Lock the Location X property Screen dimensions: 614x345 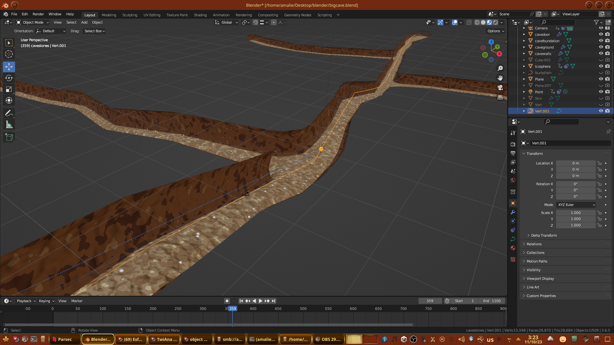(x=600, y=163)
